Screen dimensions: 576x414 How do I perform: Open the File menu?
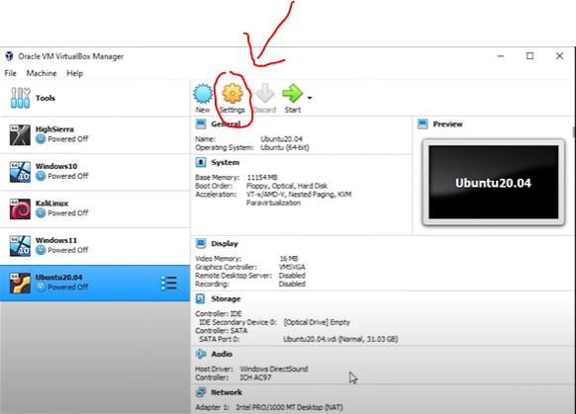[10, 73]
